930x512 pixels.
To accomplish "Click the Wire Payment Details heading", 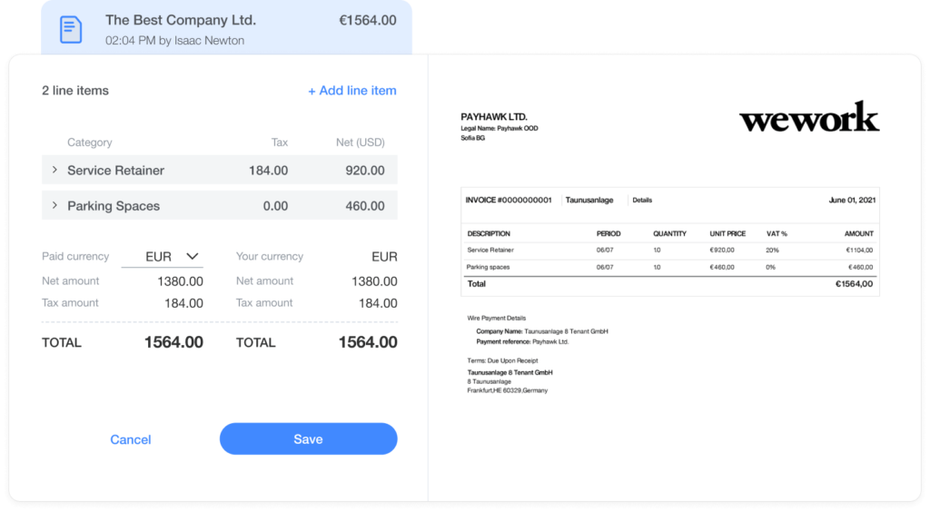I will (497, 319).
